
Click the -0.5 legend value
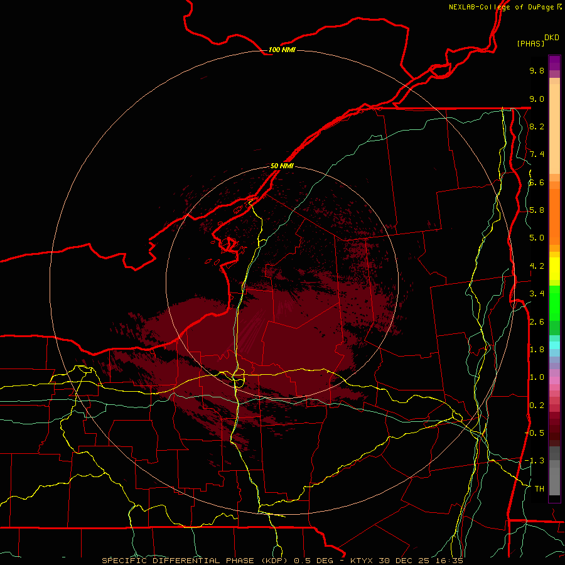(x=535, y=433)
